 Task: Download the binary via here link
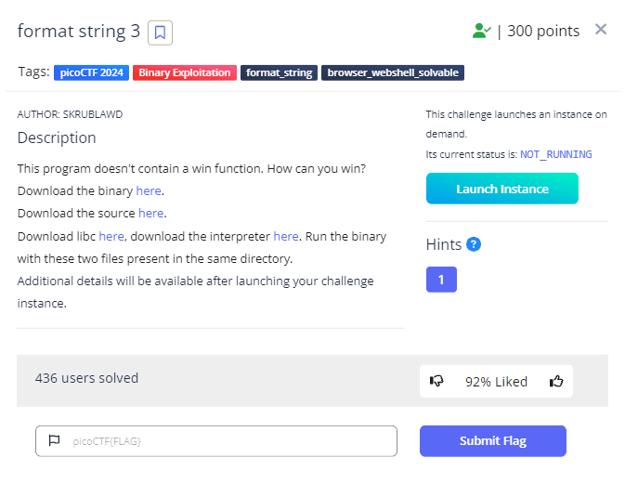pos(149,191)
